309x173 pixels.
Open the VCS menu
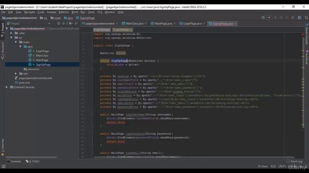click(100, 12)
